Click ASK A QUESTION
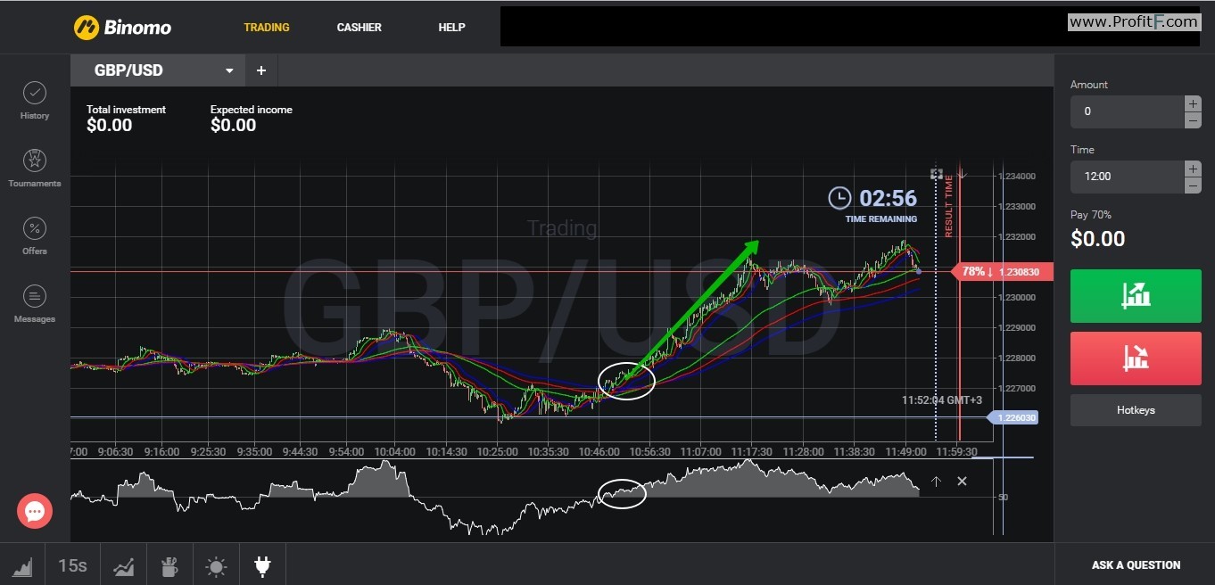Viewport: 1215px width, 585px height. click(x=1136, y=564)
